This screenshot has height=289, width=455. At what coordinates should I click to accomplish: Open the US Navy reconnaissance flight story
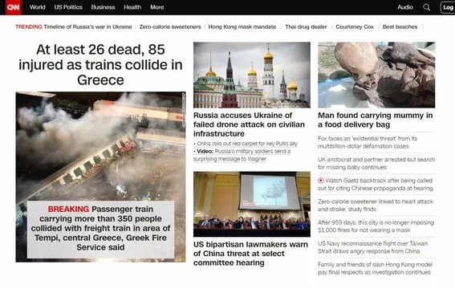372,247
